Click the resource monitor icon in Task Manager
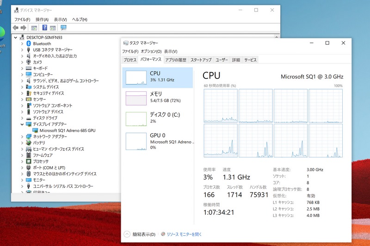The image size is (370, 246). [163, 234]
